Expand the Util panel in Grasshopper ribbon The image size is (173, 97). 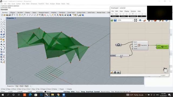pos(142,16)
